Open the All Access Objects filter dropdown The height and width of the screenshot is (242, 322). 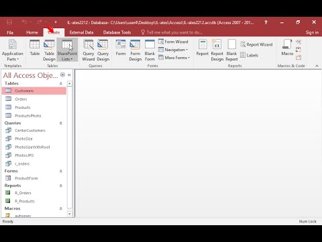coord(62,75)
